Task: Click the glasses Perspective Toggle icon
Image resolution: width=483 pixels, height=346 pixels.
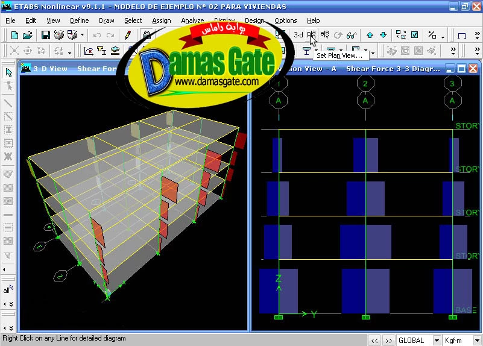Action: pos(352,36)
